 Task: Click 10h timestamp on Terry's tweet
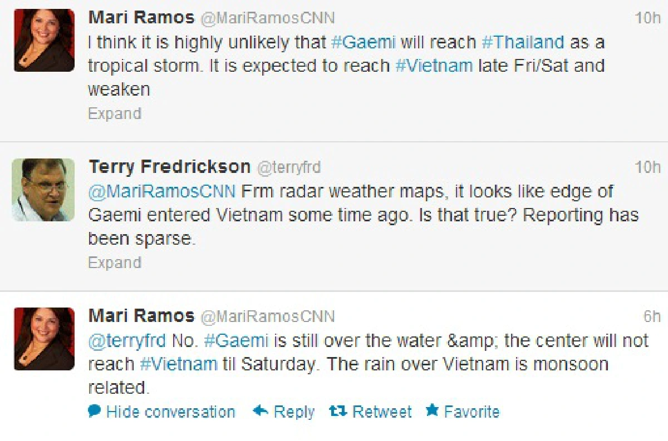(648, 167)
